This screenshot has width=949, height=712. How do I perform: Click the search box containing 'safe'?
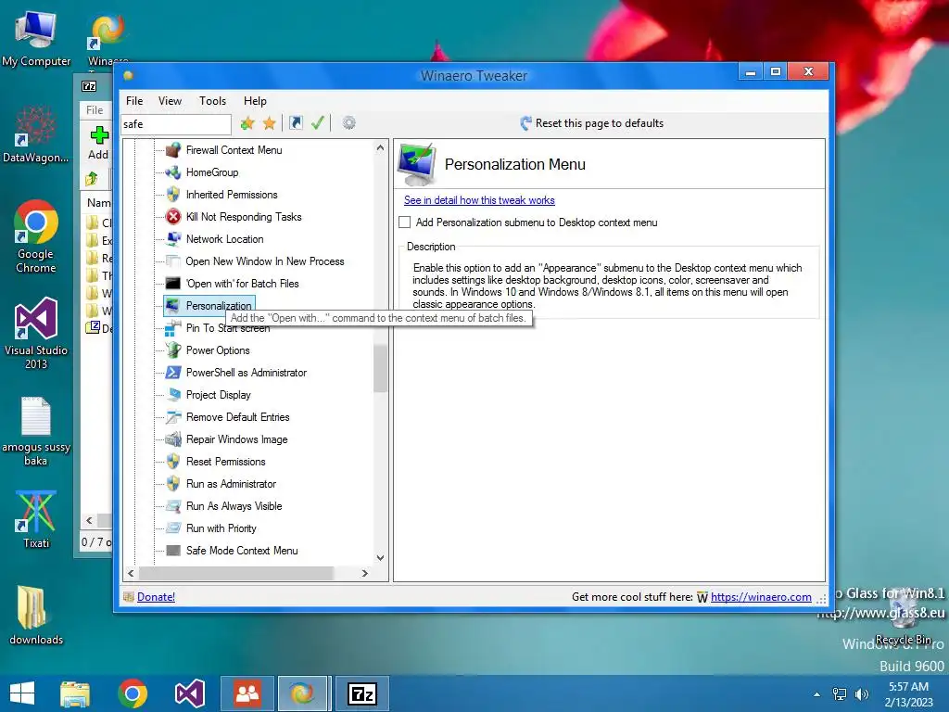(176, 125)
